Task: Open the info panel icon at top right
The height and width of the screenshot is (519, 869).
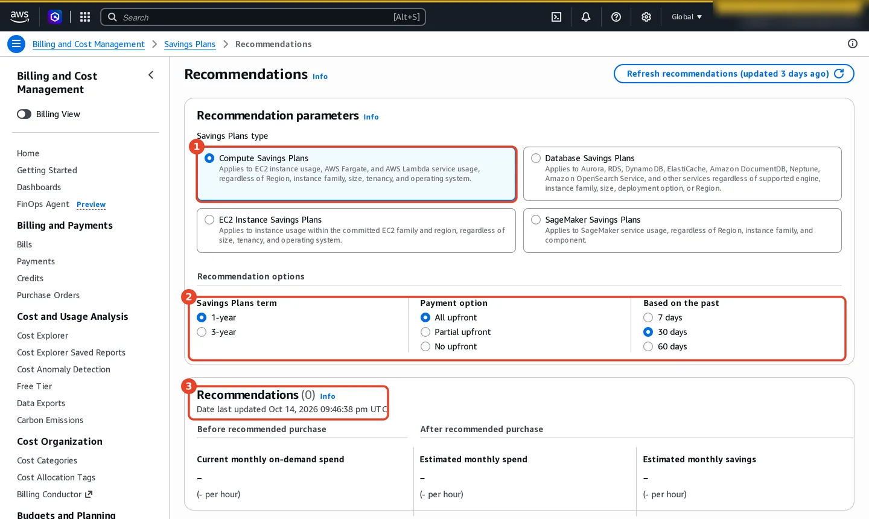Action: pyautogui.click(x=853, y=43)
